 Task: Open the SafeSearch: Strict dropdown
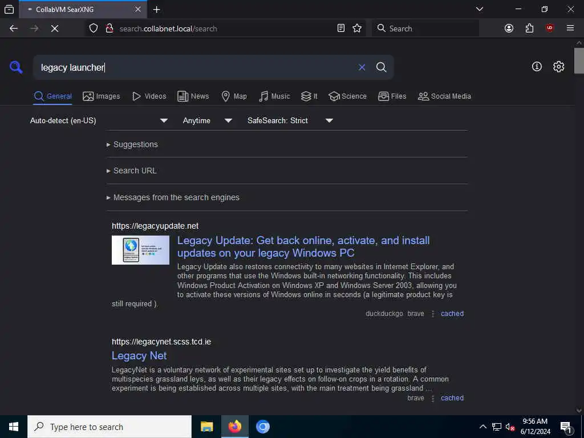[x=290, y=121]
